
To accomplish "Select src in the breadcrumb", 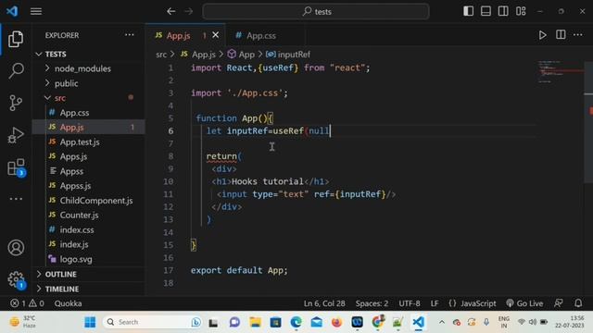I will pos(161,55).
